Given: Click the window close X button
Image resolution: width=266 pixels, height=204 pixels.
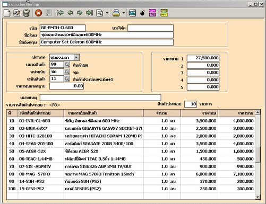Looking at the screenshot, I should pyautogui.click(x=262, y=4).
